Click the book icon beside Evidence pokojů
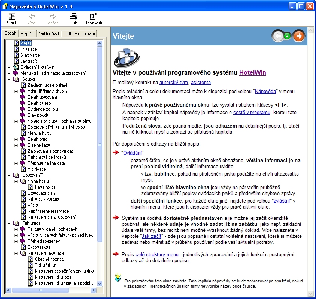This screenshot has width=316, height=299. [23, 109]
